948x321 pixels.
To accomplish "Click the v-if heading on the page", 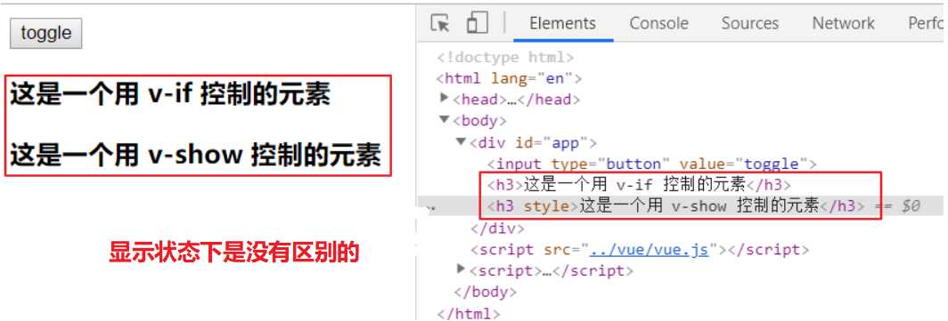I will click(x=170, y=95).
